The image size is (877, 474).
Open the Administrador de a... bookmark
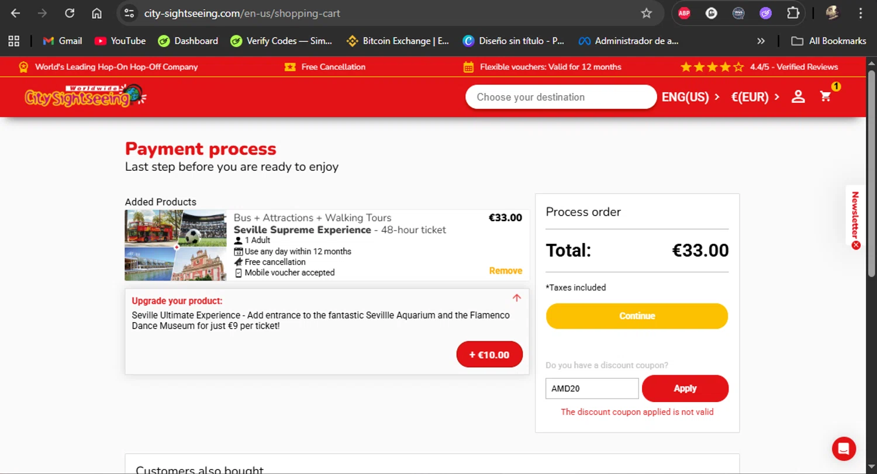coord(629,41)
